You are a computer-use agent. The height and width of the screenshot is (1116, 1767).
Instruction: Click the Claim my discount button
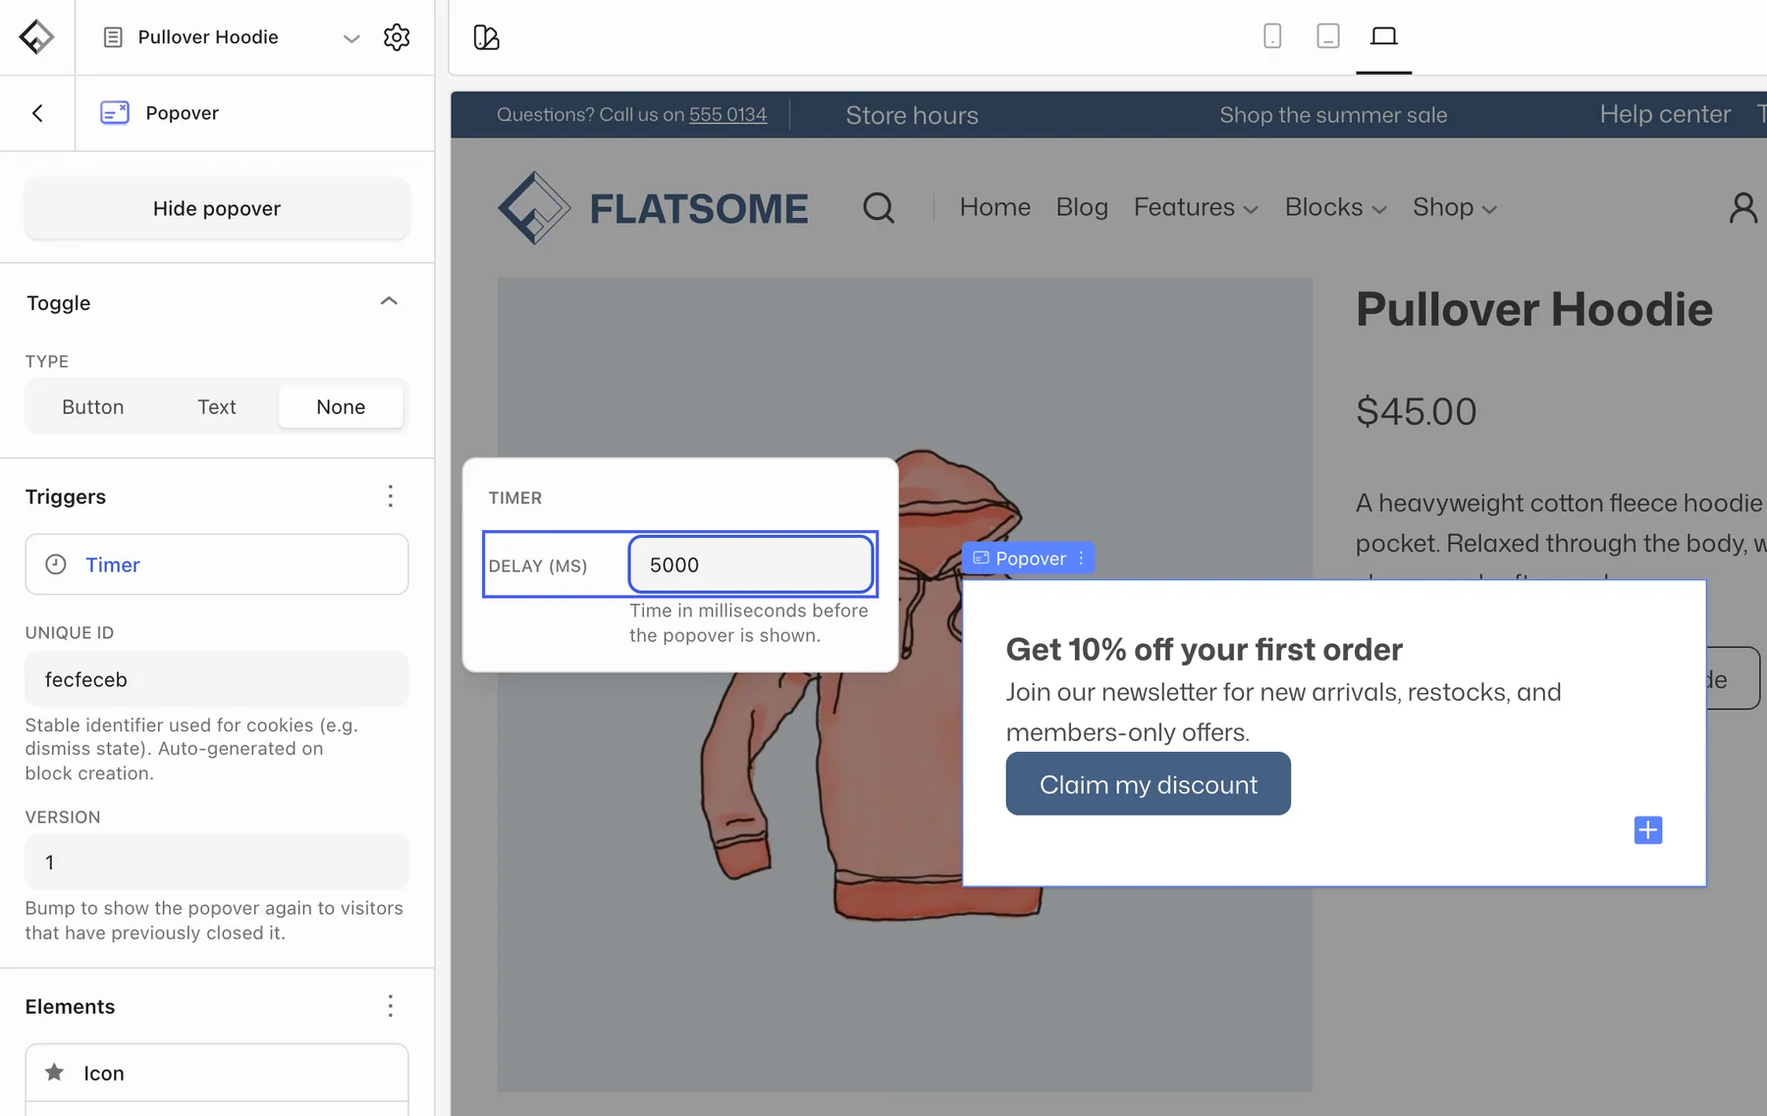(1149, 784)
